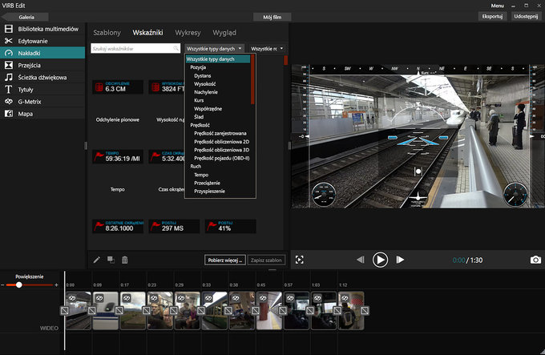The image size is (545, 355).
Task: Click G-Metrix link icon on 0:45 clip
Action: (263, 298)
